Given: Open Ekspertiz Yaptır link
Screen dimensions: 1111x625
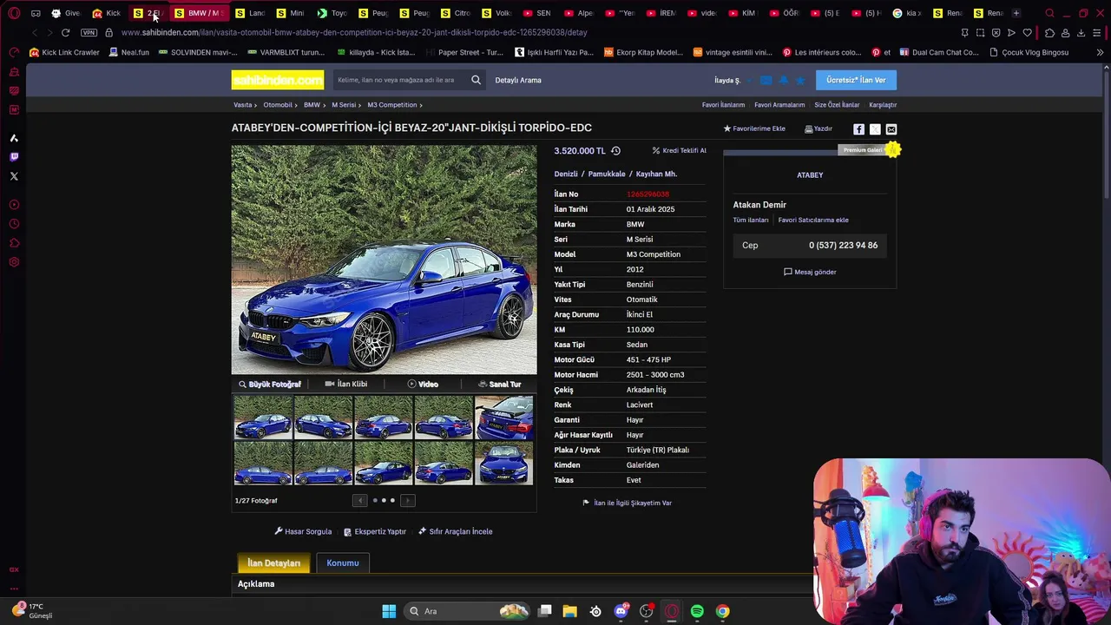Looking at the screenshot, I should 375,531.
